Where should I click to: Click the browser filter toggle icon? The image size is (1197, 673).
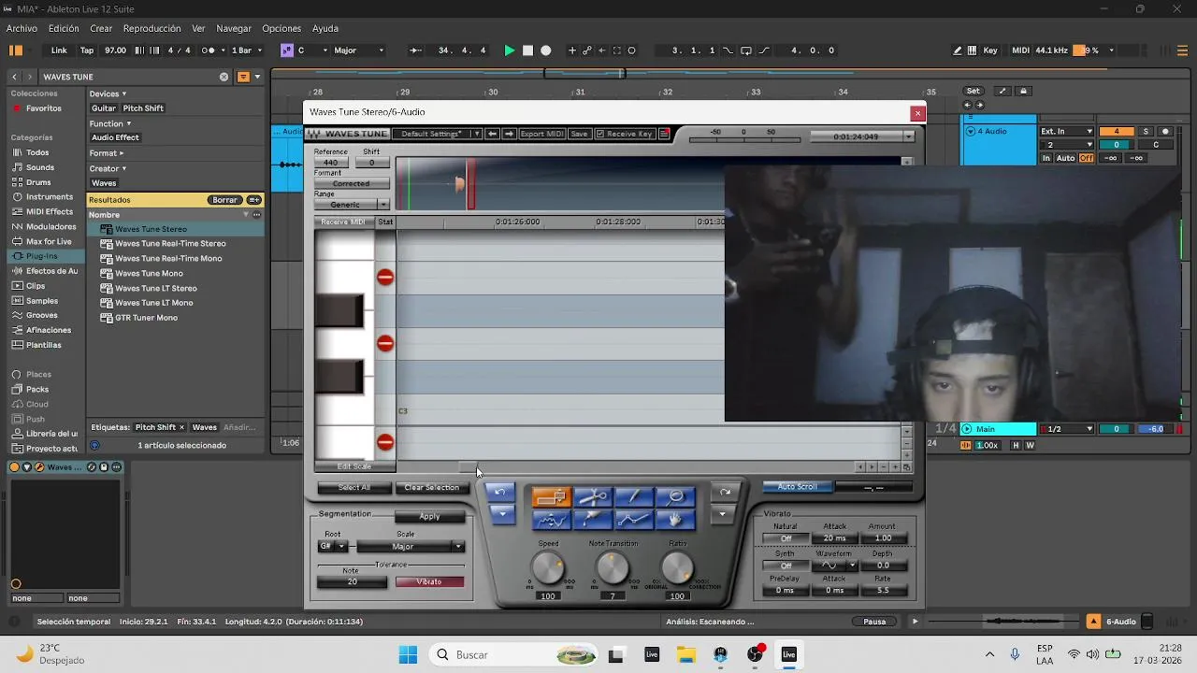click(243, 77)
